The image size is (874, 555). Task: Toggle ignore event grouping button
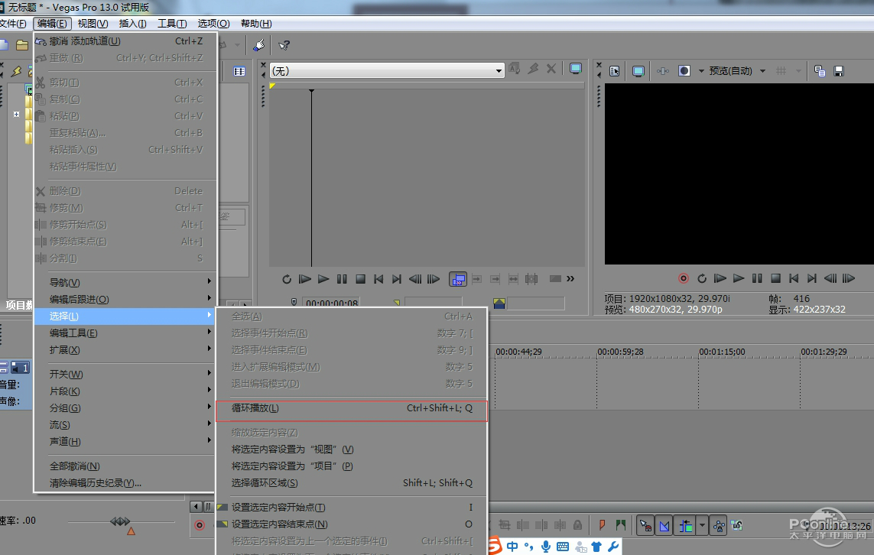pyautogui.click(x=737, y=525)
